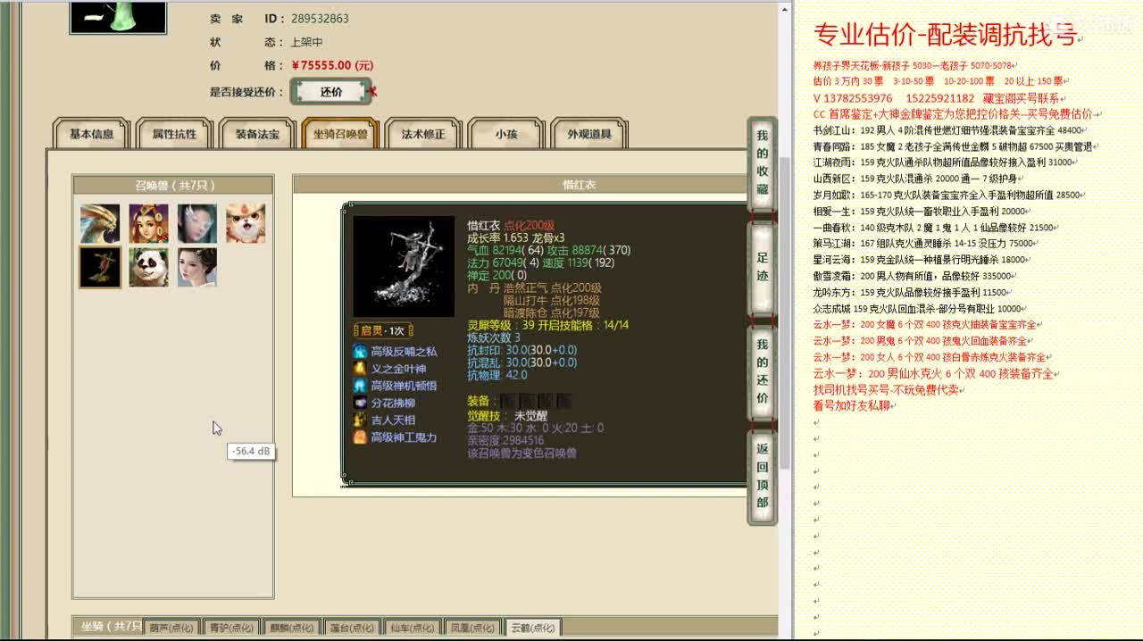Select the 青驴(点化) mount tab
The image size is (1143, 641).
click(231, 628)
